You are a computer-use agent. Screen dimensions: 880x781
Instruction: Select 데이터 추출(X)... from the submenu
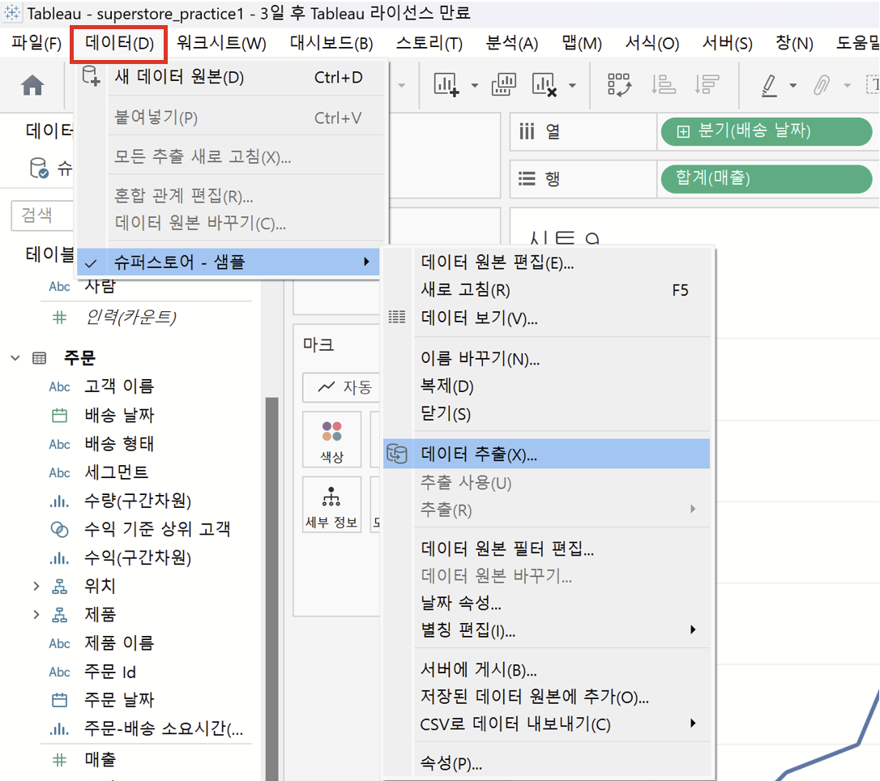547,454
